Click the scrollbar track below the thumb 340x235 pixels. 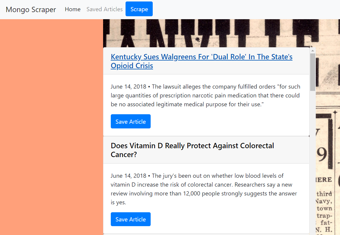[x=313, y=163]
